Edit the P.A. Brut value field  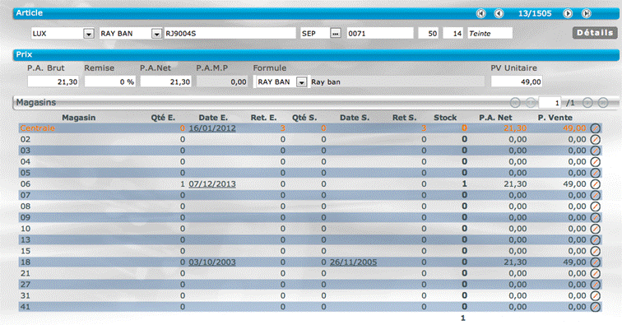coord(53,81)
